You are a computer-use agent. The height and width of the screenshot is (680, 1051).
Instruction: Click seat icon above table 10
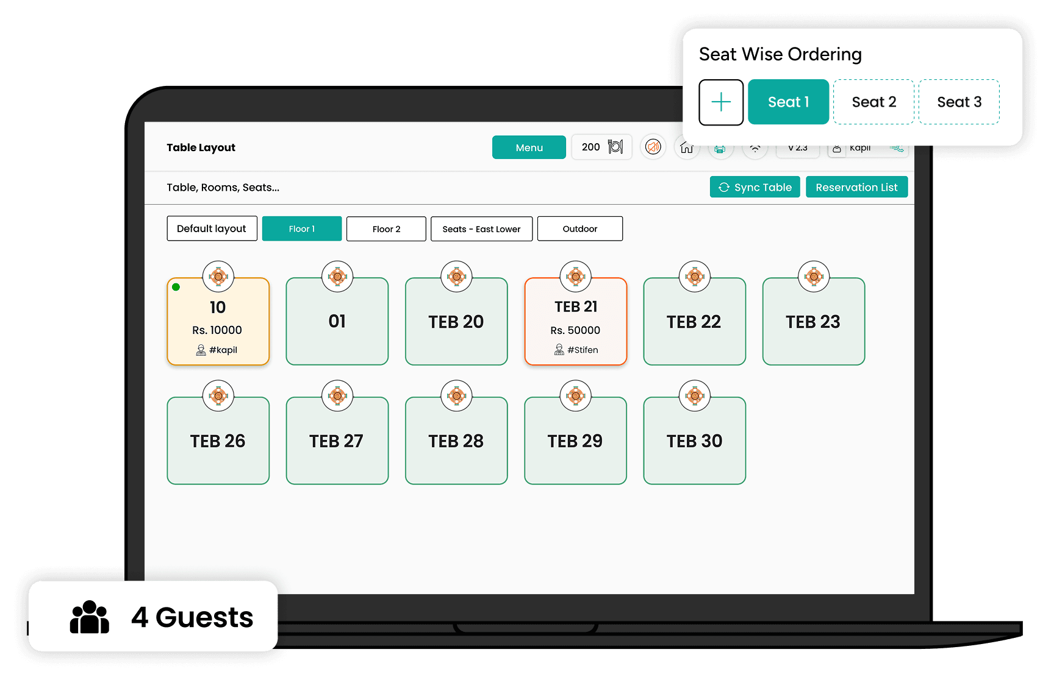click(218, 277)
